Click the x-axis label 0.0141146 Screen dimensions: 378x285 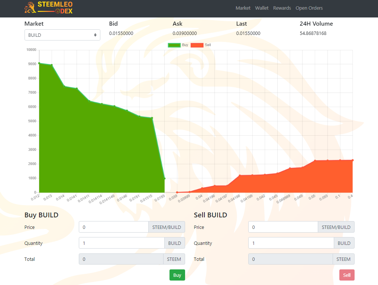(x=107, y=199)
